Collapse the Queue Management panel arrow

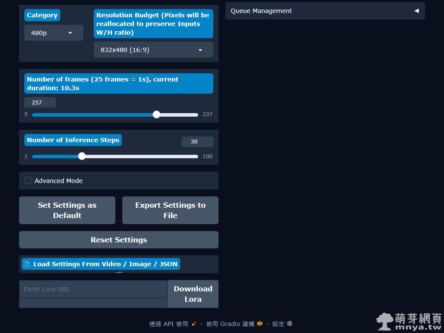[x=416, y=11]
